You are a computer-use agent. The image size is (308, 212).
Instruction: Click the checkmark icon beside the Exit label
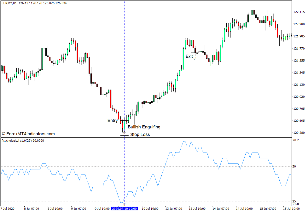195,59
